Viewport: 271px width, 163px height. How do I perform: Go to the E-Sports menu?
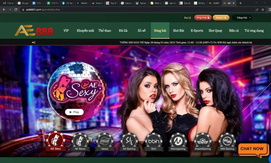pyautogui.click(x=197, y=31)
